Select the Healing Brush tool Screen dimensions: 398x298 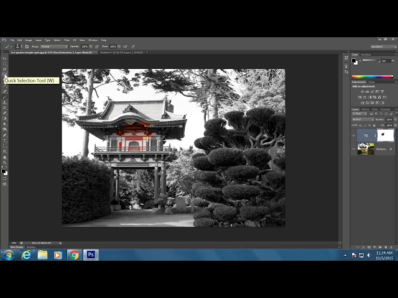(x=4, y=91)
